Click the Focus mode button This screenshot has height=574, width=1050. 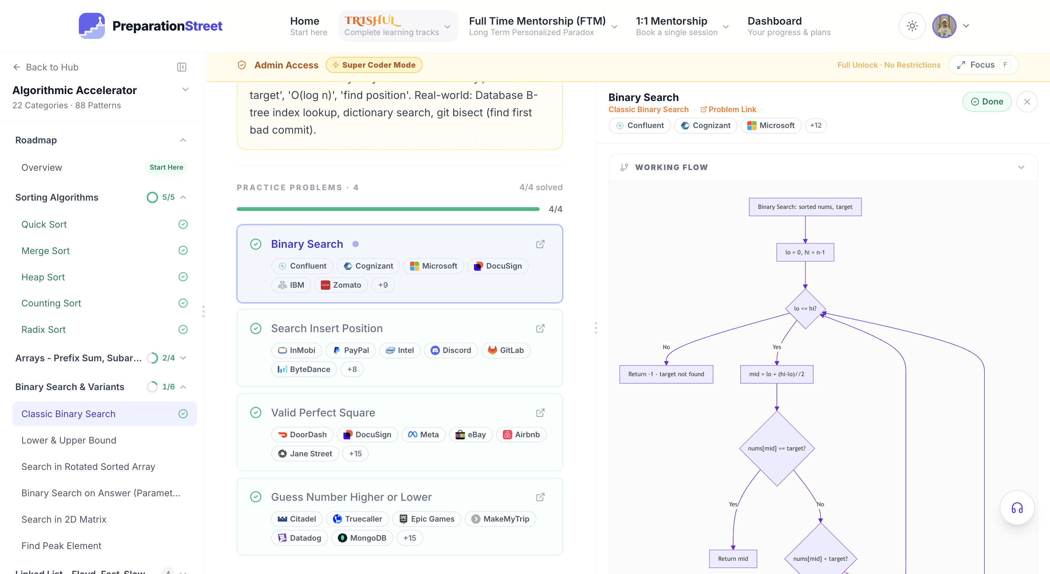pos(983,65)
